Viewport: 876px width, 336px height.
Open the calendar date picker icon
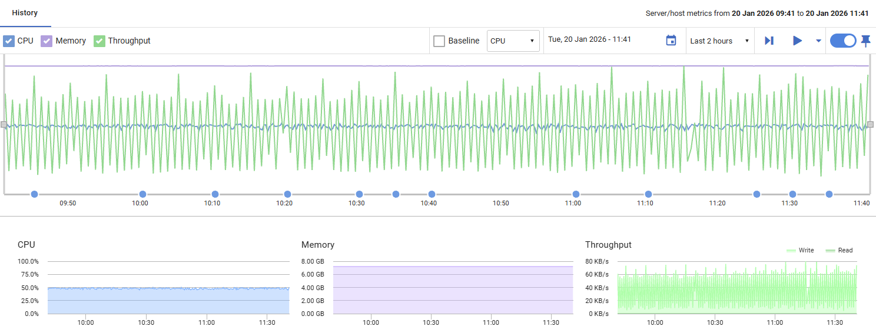coord(671,41)
